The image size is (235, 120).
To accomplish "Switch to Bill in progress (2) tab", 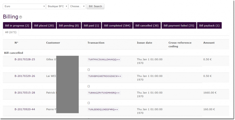I will [17, 25].
